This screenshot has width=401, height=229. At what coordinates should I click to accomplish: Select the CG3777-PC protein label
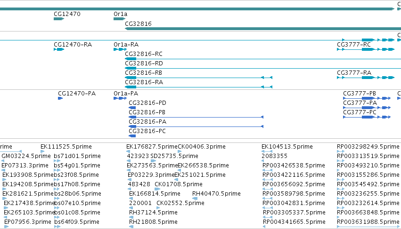[x=360, y=112]
